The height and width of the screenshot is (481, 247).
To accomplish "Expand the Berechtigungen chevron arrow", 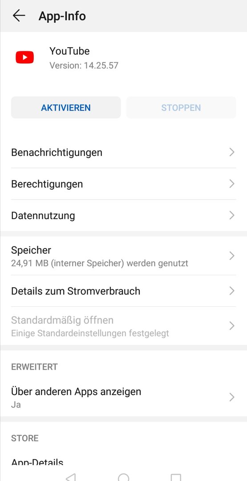I will pos(232,184).
